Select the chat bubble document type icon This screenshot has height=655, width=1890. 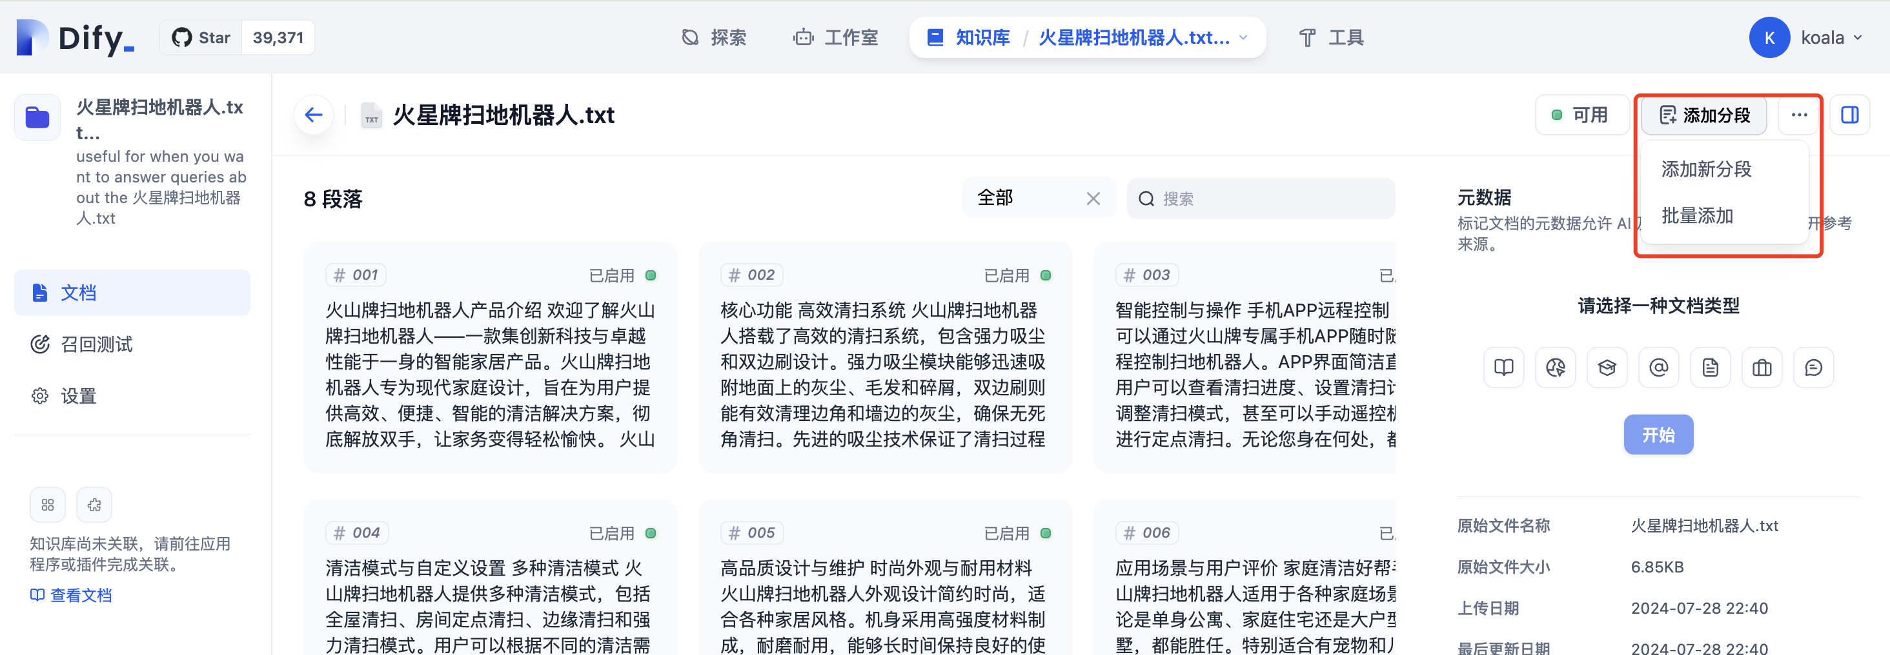1814,367
